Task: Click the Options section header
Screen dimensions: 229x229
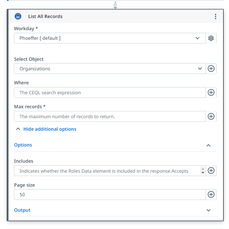Action: point(23,145)
